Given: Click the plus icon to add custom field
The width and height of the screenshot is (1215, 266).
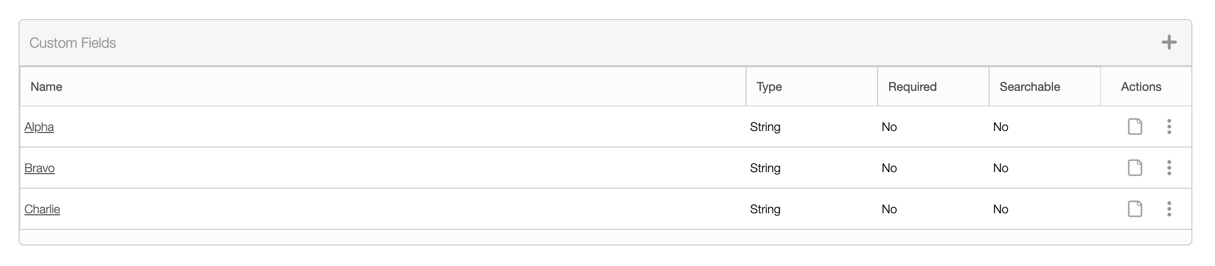Looking at the screenshot, I should coord(1169,43).
